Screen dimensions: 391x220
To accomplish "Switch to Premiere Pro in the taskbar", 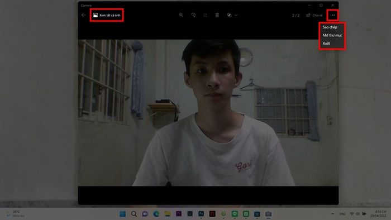I will [x=179, y=214].
